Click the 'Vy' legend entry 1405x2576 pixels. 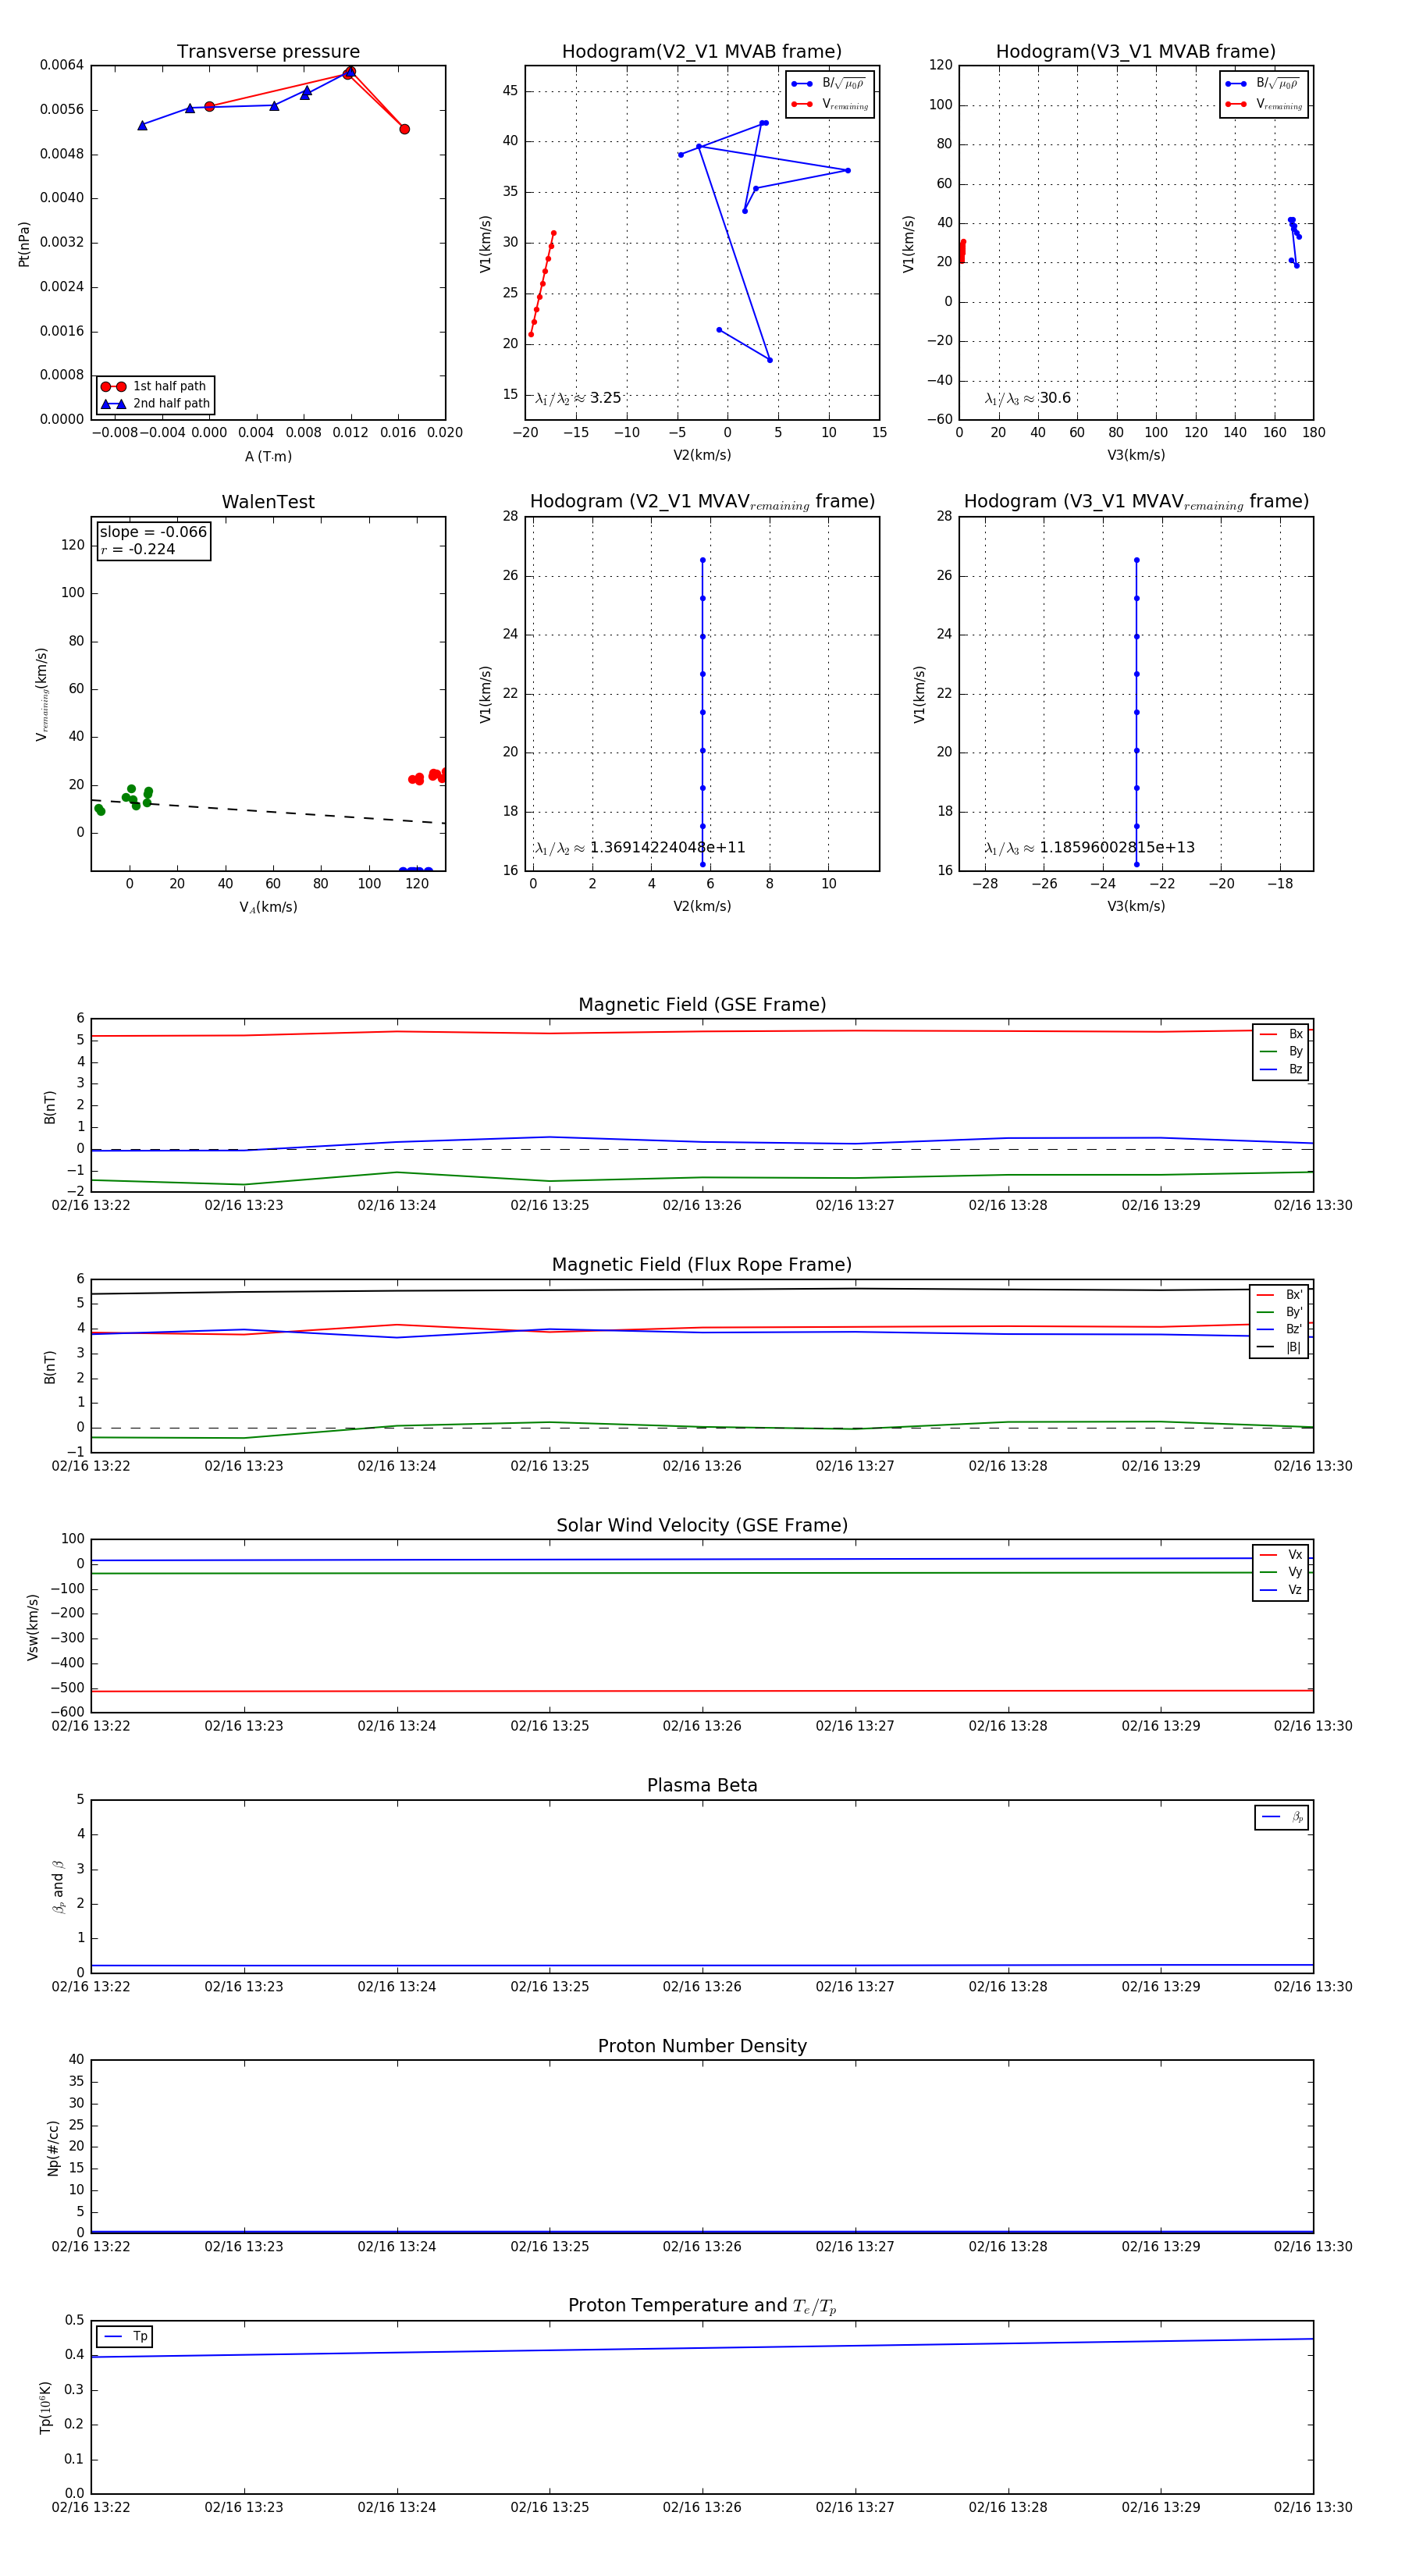click(1281, 1572)
